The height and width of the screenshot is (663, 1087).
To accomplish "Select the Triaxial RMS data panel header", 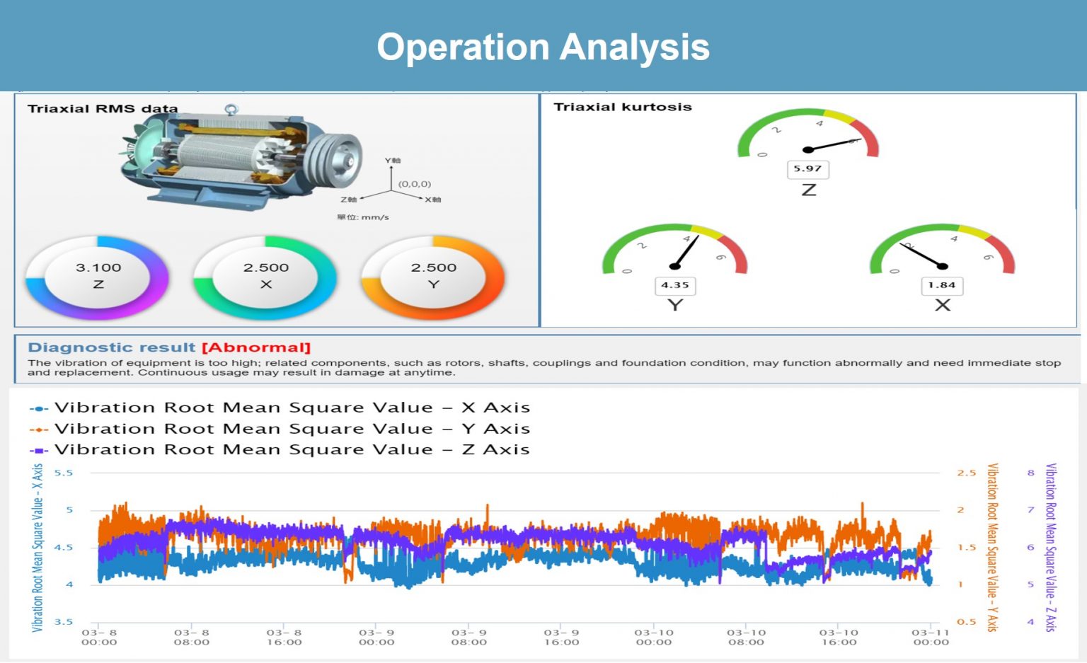I will point(101,108).
